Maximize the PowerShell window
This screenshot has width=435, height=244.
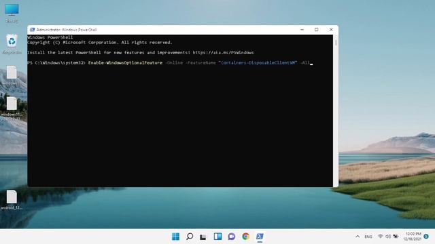[317, 30]
